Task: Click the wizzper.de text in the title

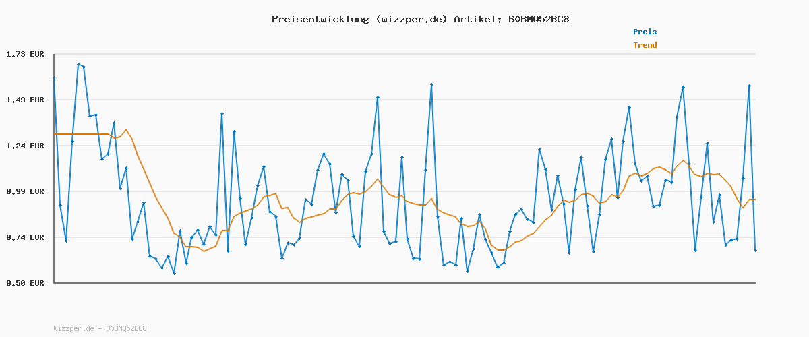Action: click(411, 19)
